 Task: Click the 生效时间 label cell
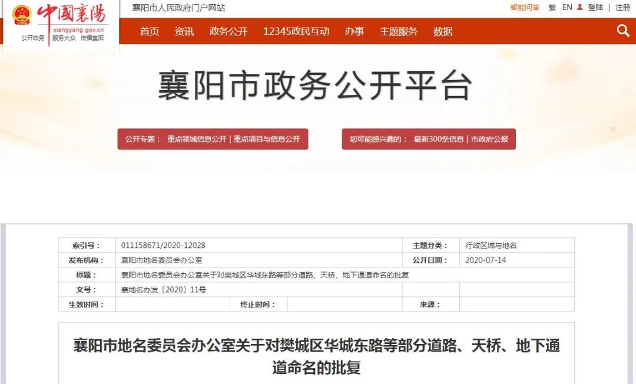coord(87,304)
